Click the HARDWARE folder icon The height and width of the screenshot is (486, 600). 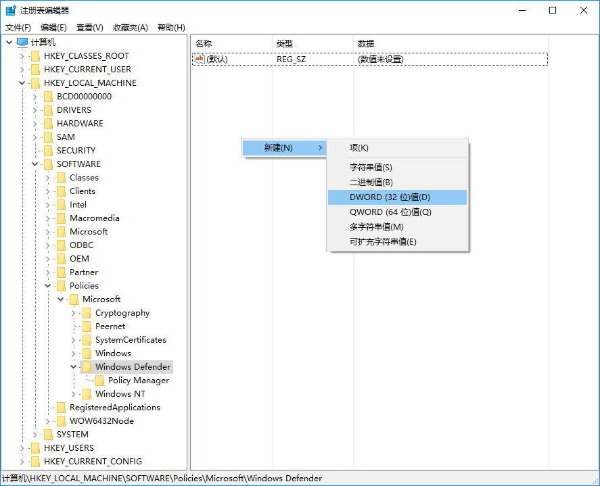48,124
